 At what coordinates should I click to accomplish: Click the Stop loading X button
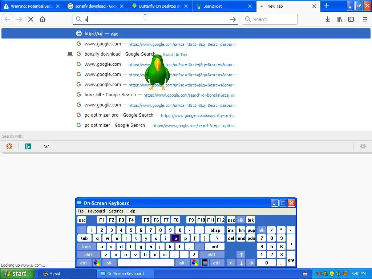(31, 19)
